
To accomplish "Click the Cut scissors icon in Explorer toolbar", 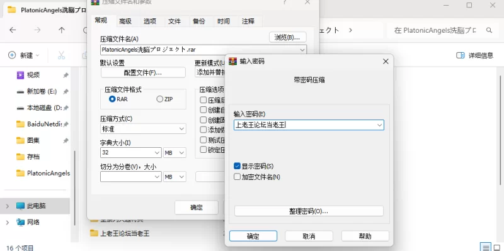I will (x=61, y=55).
